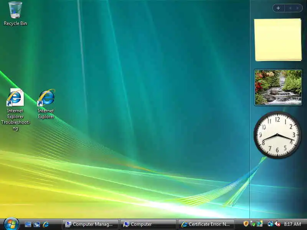Click Safely Remove Hardware tray icon
The width and height of the screenshot is (307, 230).
(x=253, y=224)
